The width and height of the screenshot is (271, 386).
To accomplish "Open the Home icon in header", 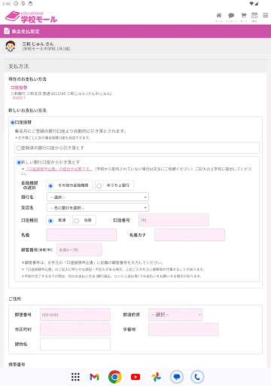I will coord(219,17).
